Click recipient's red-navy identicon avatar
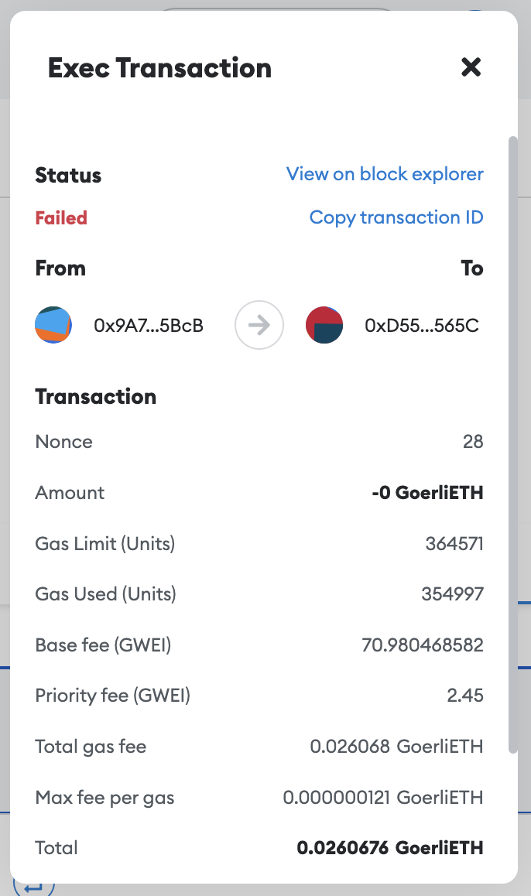This screenshot has width=531, height=896. [x=324, y=325]
